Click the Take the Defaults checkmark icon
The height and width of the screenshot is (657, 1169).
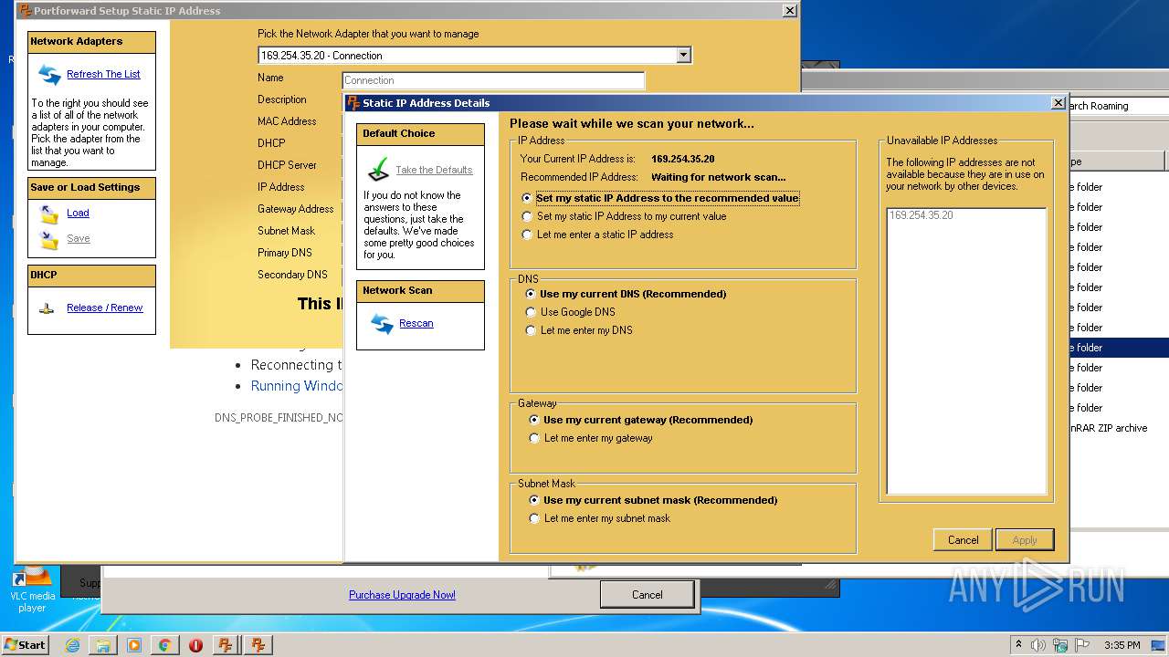(378, 170)
